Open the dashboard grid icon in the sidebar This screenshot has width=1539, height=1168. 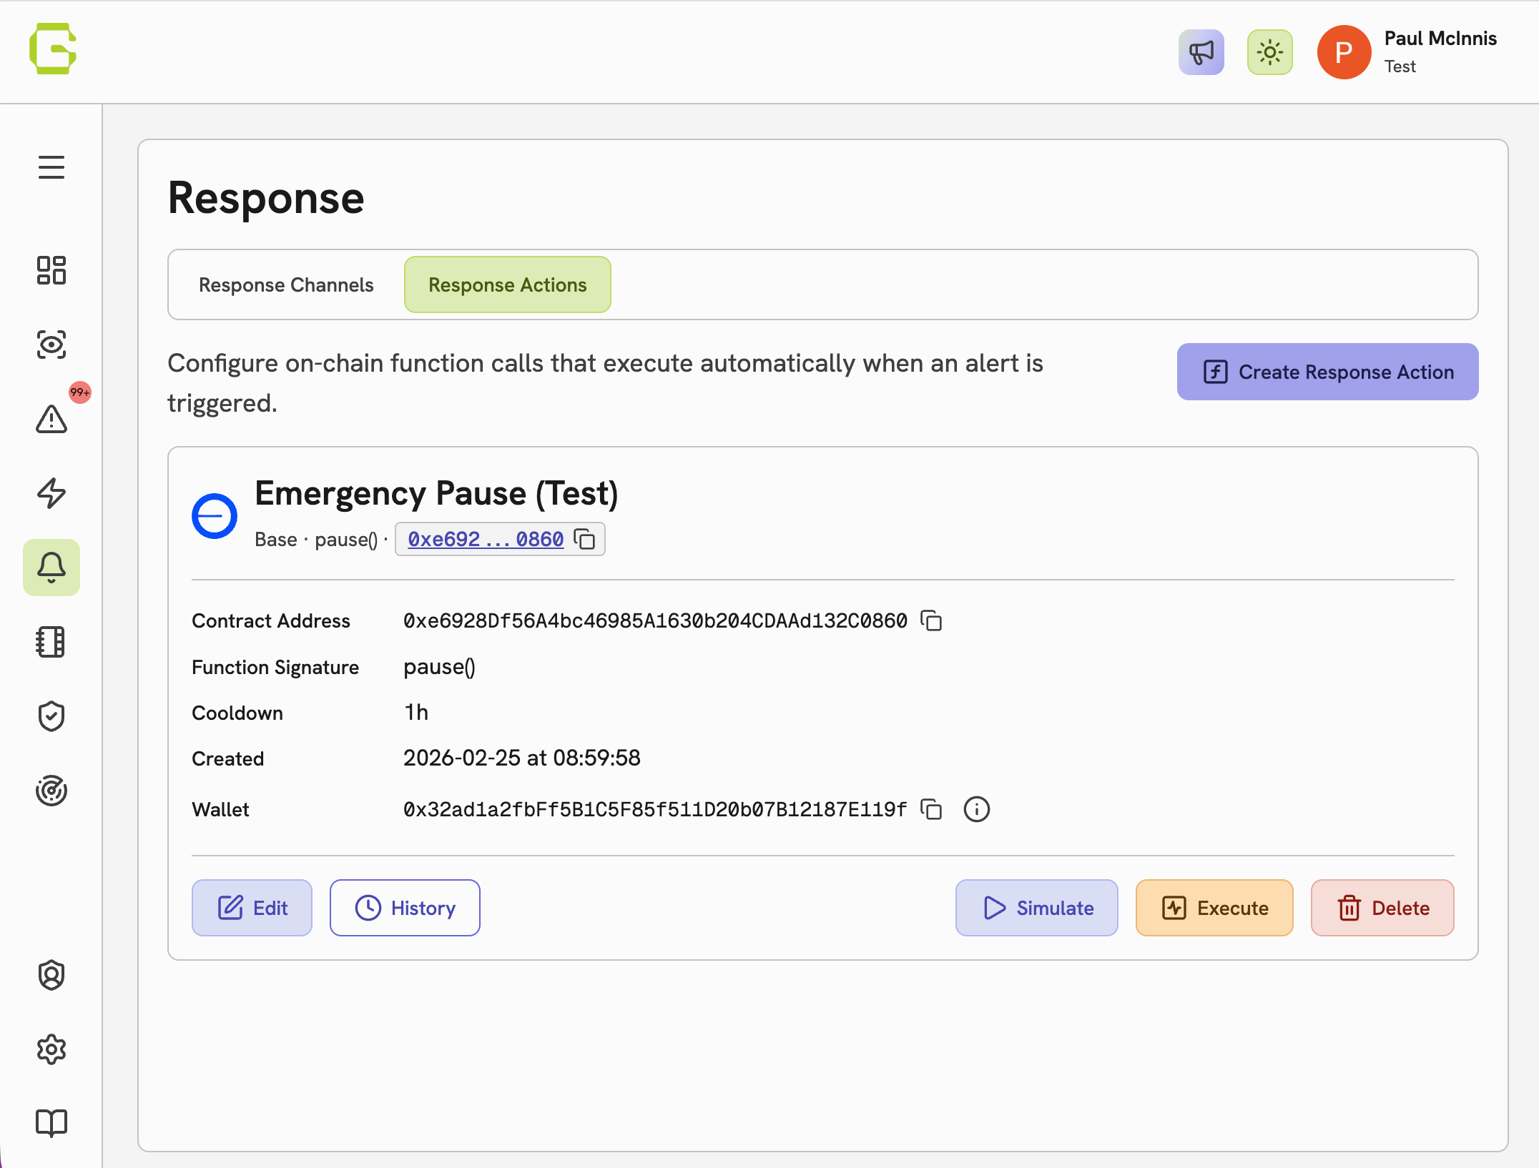(51, 271)
